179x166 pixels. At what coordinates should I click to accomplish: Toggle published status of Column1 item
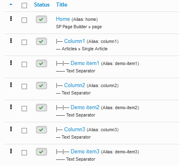pyautogui.click(x=41, y=41)
